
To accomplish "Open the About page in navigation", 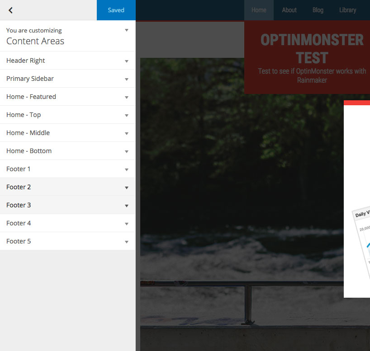I will click(x=289, y=10).
